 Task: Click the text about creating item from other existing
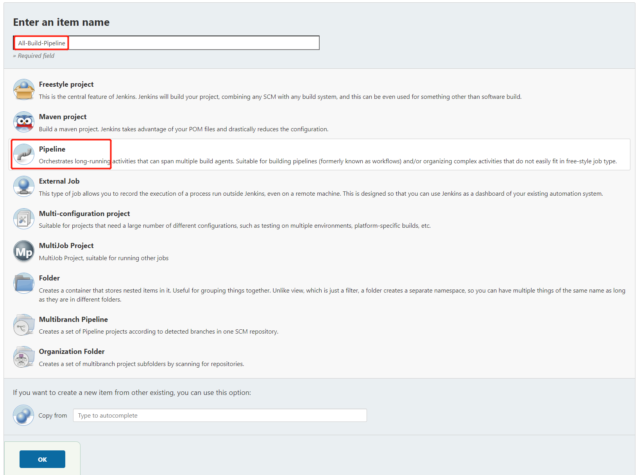[x=132, y=393]
